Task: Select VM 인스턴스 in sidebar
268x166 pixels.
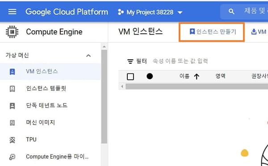Action: click(50, 72)
